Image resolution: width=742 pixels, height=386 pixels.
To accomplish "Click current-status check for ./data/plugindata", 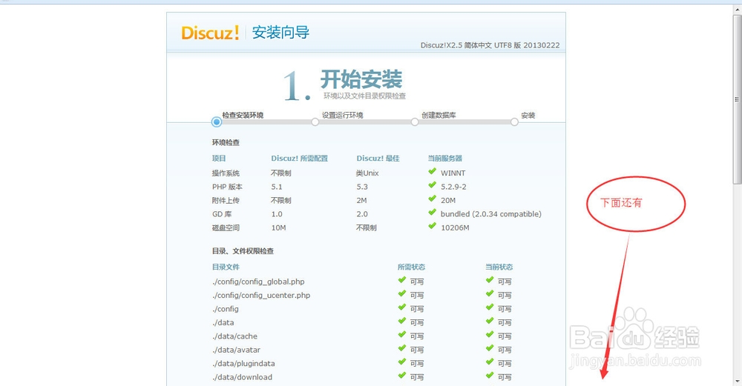I will [x=490, y=362].
